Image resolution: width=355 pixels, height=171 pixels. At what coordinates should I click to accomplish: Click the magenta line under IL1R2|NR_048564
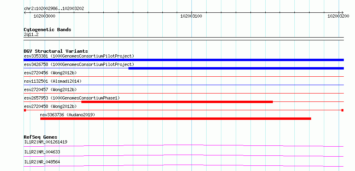(183, 165)
